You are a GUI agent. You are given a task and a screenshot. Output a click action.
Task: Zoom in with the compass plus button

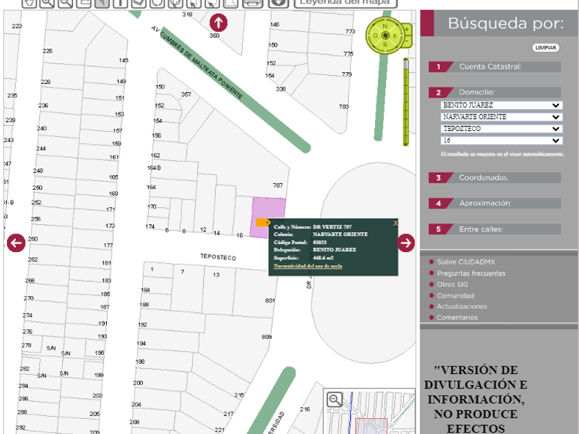click(x=407, y=29)
